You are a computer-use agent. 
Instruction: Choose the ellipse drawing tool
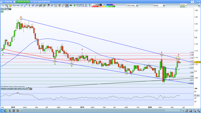[78, 6]
